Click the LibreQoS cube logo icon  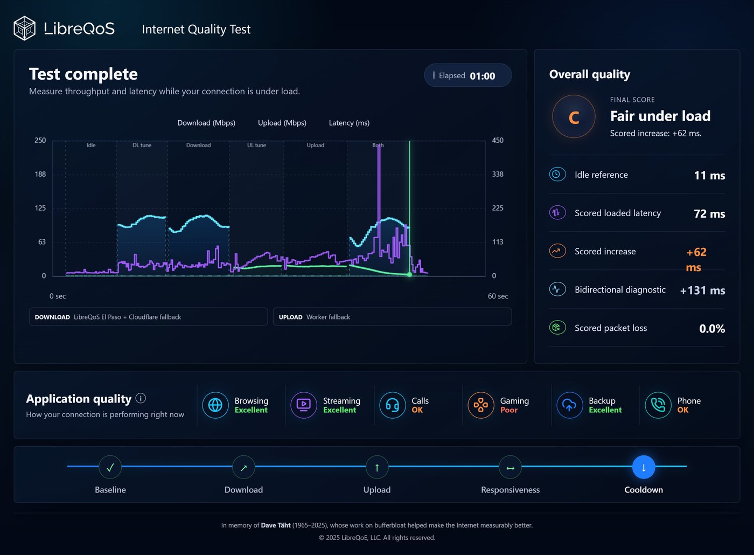pyautogui.click(x=24, y=29)
